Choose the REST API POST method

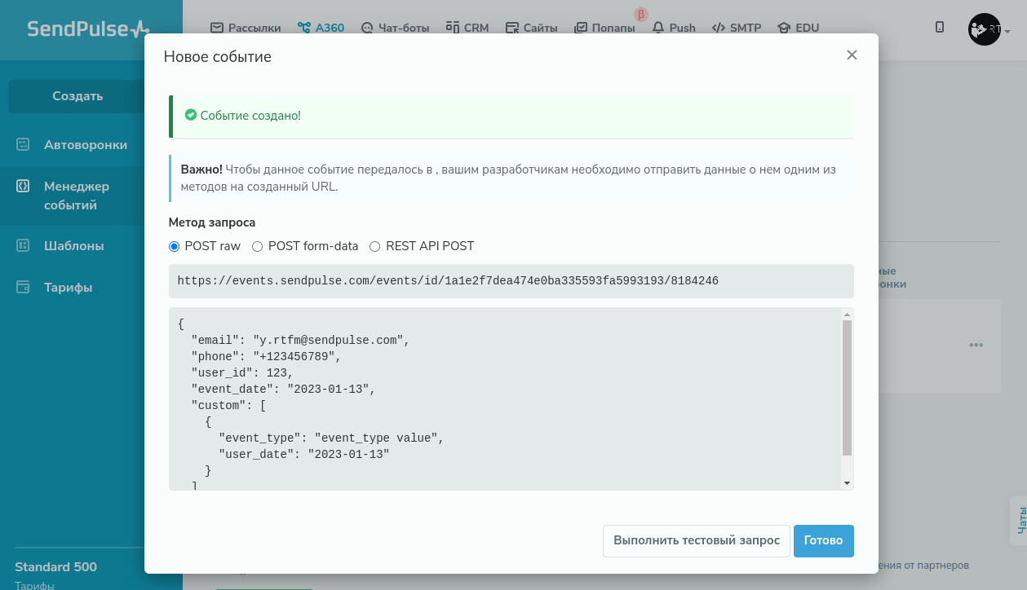pyautogui.click(x=375, y=246)
